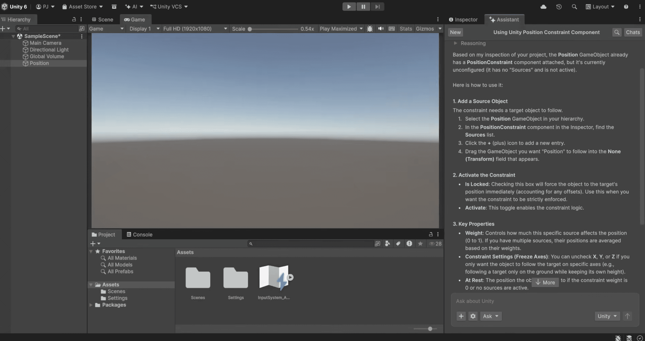
Task: Toggle the frame debugger grid icon
Action: 392,29
